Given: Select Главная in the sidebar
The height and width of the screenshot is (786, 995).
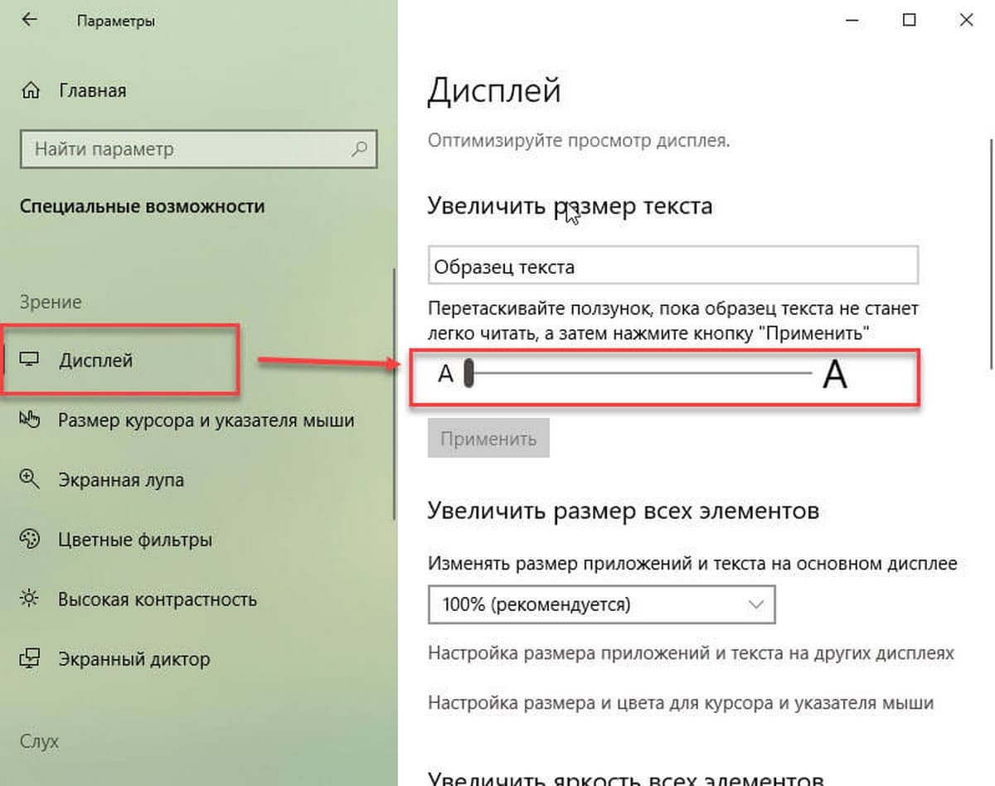Looking at the screenshot, I should 91,90.
